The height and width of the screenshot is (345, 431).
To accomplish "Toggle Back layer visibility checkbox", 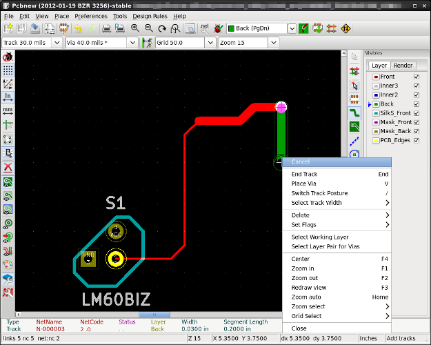I will coord(417,104).
